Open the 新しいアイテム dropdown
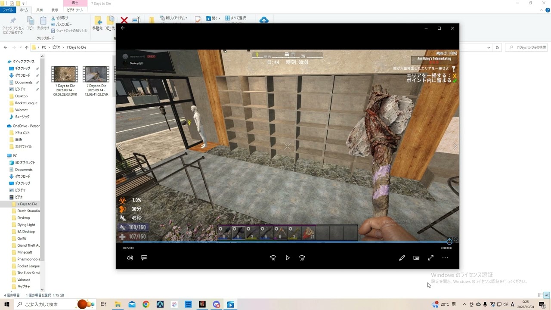This screenshot has width=551, height=310. [x=174, y=18]
